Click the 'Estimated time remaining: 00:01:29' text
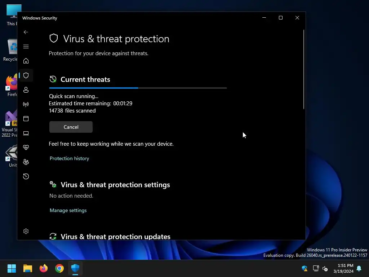Screen dimensions: 369x277 tap(90, 104)
